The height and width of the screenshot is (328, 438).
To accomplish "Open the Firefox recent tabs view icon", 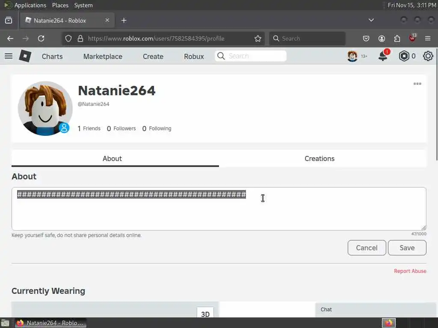I will [9, 20].
